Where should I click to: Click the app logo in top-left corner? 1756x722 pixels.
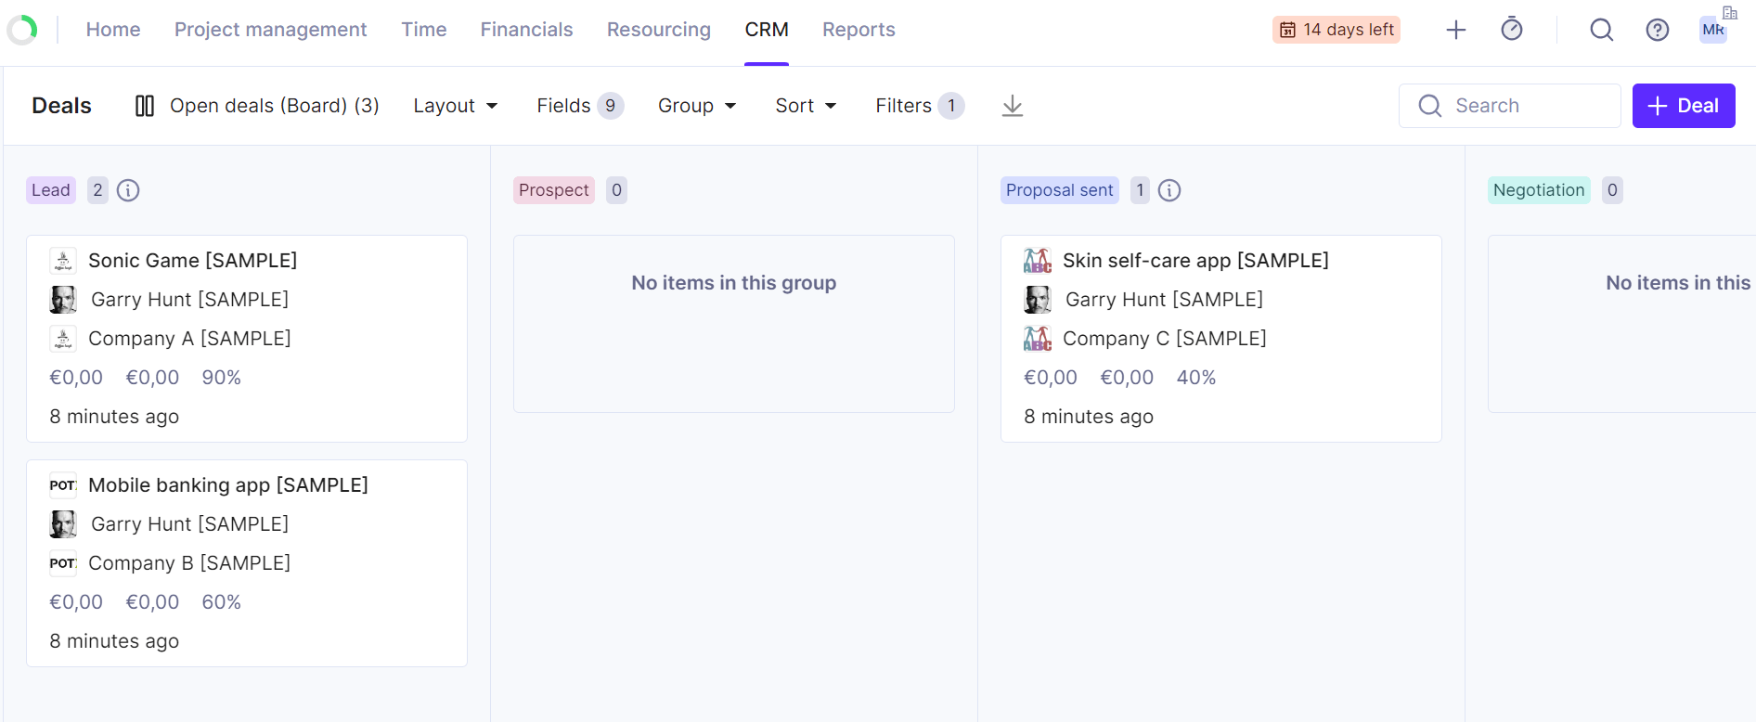(x=22, y=30)
